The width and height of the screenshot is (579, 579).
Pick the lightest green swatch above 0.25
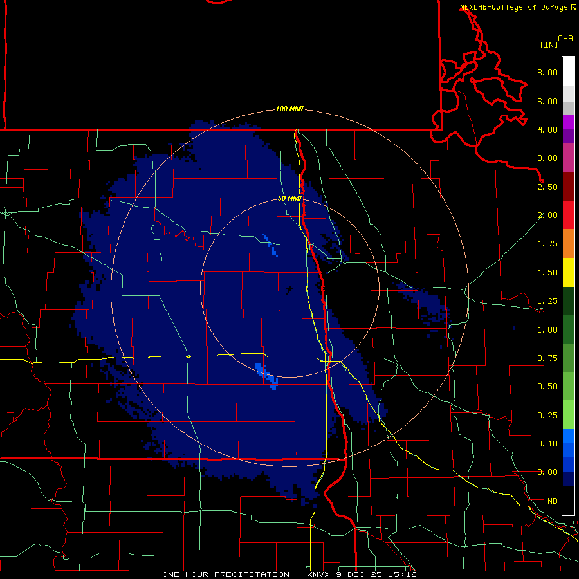[568, 415]
